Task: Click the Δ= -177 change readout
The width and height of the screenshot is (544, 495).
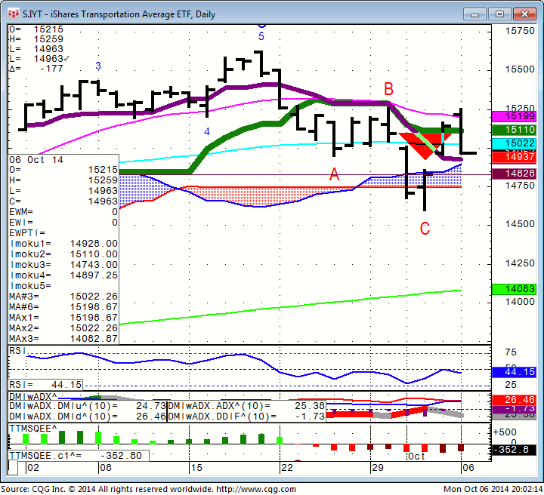Action: (36, 69)
